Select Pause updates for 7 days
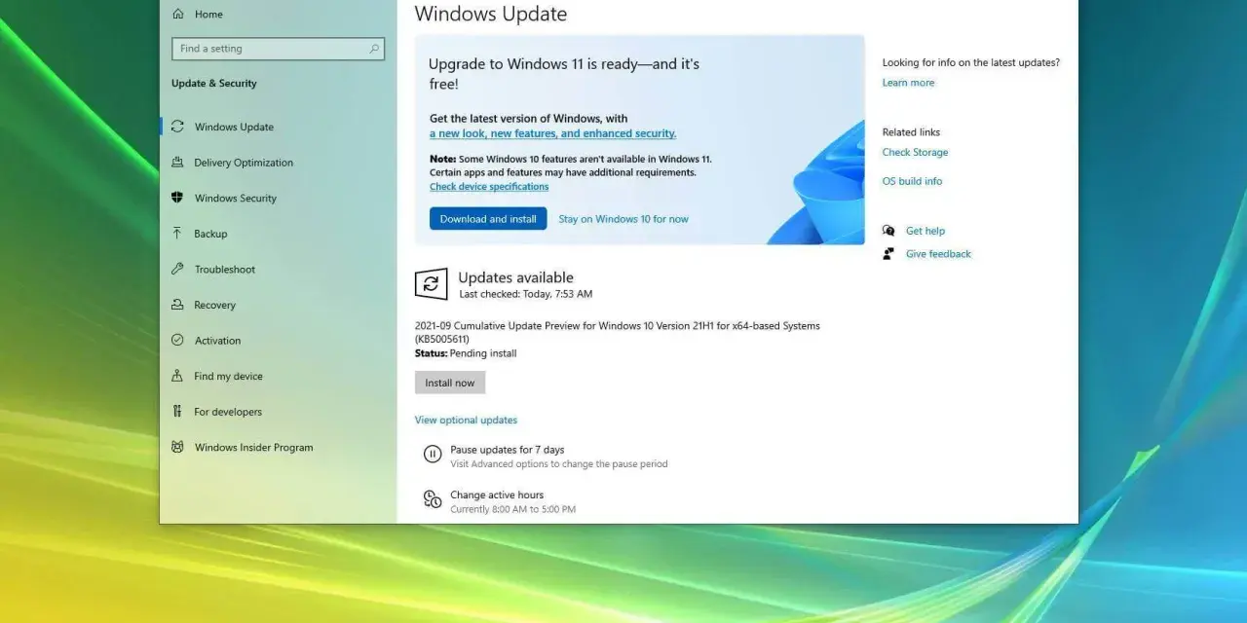This screenshot has height=623, width=1247. pos(507,450)
